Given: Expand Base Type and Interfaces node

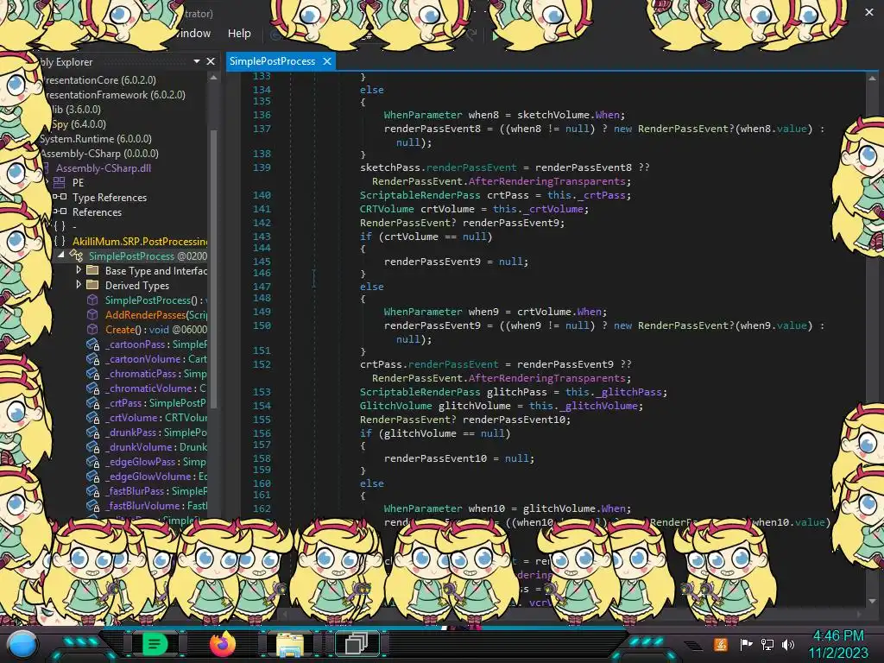Looking at the screenshot, I should (79, 270).
